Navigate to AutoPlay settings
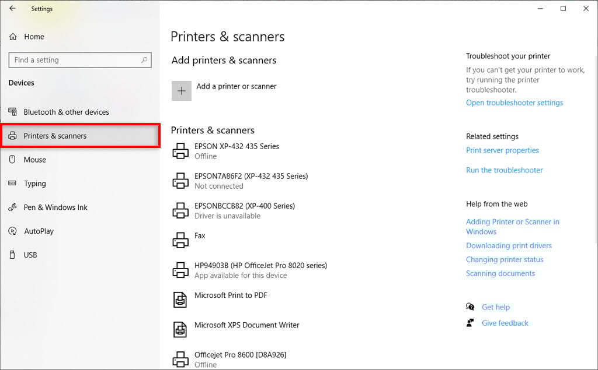 [x=39, y=231]
